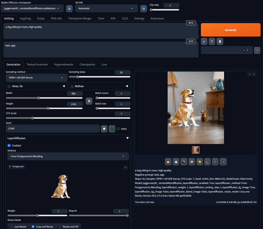Viewport: 263px width, 229px height.
Task: Click the negative prompt text box
Action: (x=101, y=49)
